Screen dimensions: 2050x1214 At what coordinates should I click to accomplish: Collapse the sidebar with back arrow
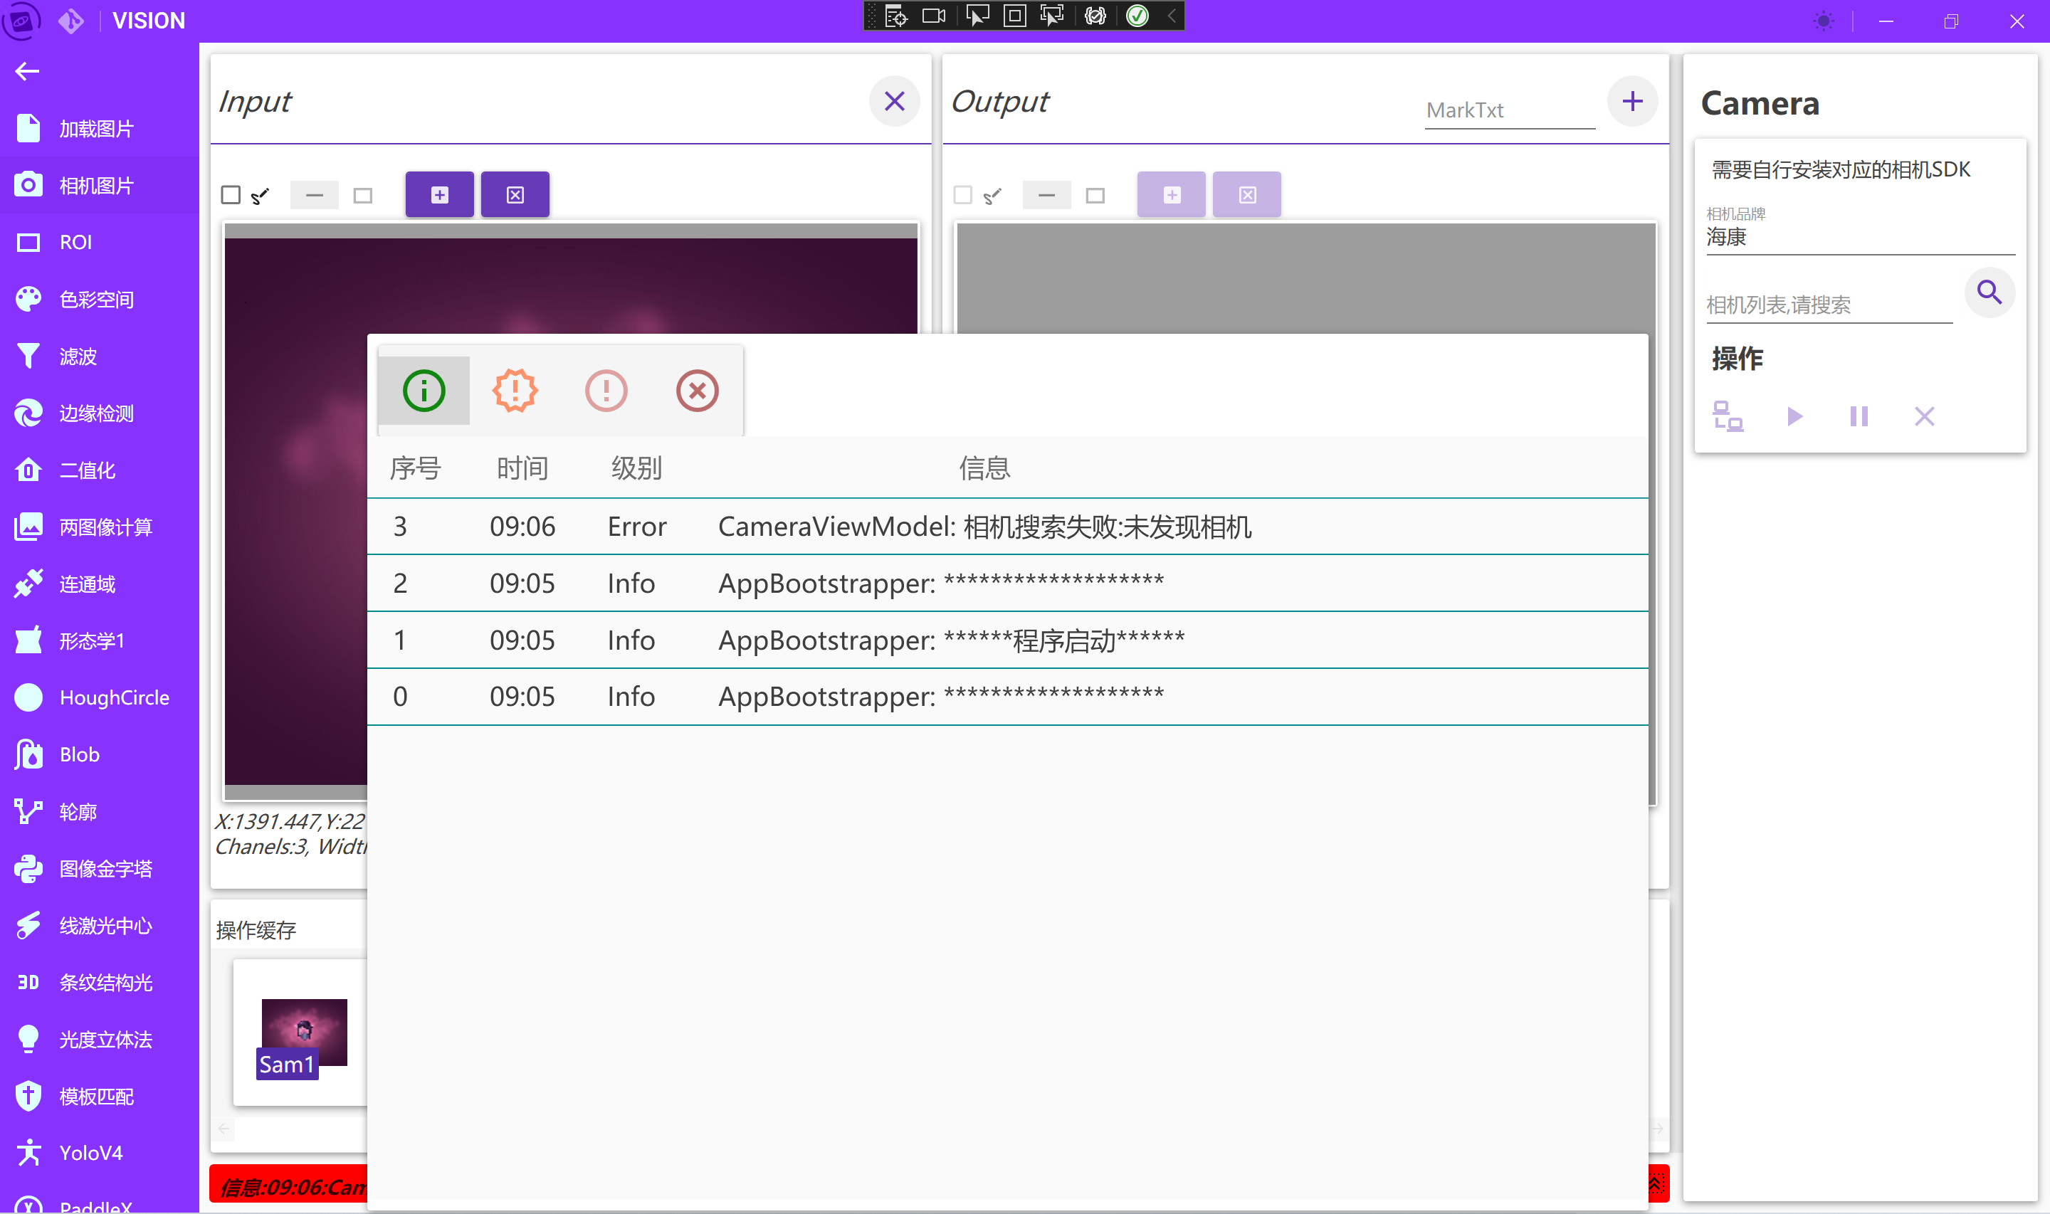27,72
